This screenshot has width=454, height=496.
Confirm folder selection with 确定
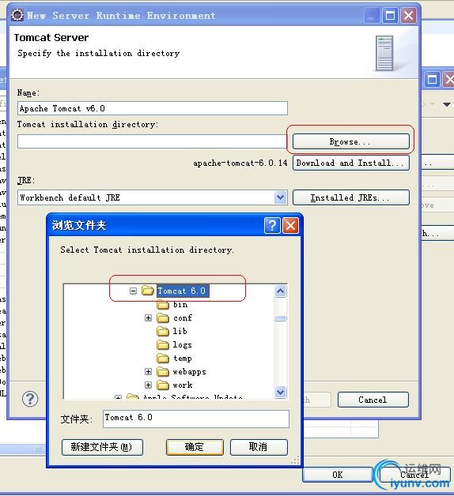pyautogui.click(x=195, y=447)
